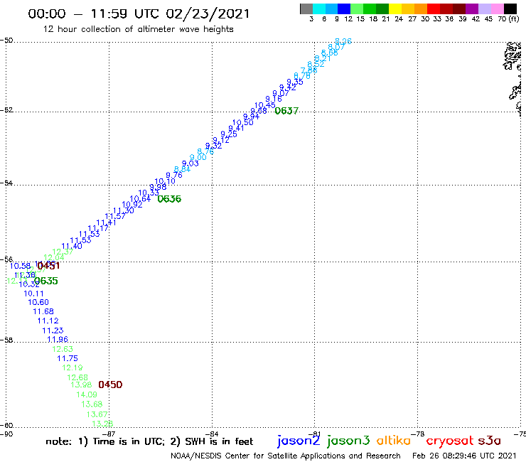
Task: Click the 12.37 wave height value
Action: [x=63, y=252]
